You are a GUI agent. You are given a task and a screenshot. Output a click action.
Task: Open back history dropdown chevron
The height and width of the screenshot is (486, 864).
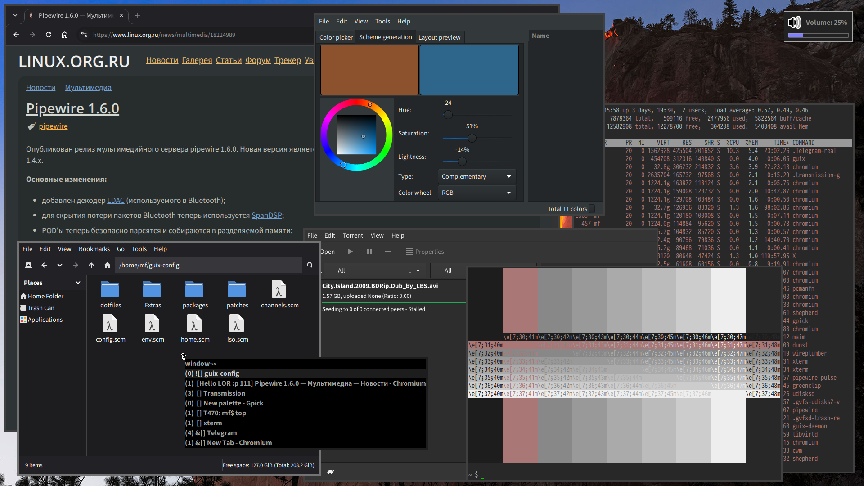click(x=60, y=265)
